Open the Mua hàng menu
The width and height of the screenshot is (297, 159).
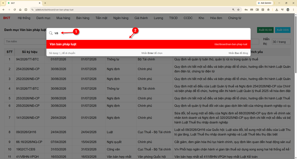(63, 18)
